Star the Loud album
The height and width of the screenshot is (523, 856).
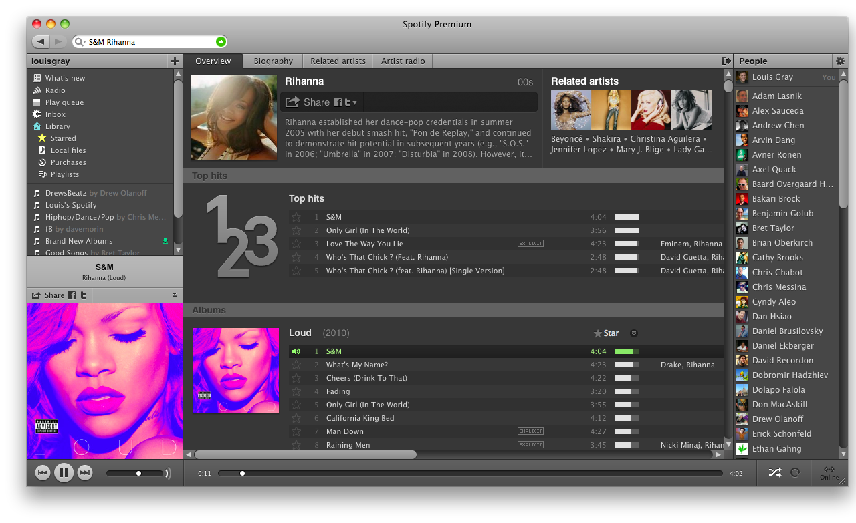tap(606, 333)
